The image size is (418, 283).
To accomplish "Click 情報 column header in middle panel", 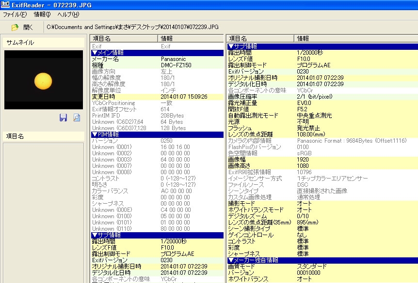I will 191,39.
